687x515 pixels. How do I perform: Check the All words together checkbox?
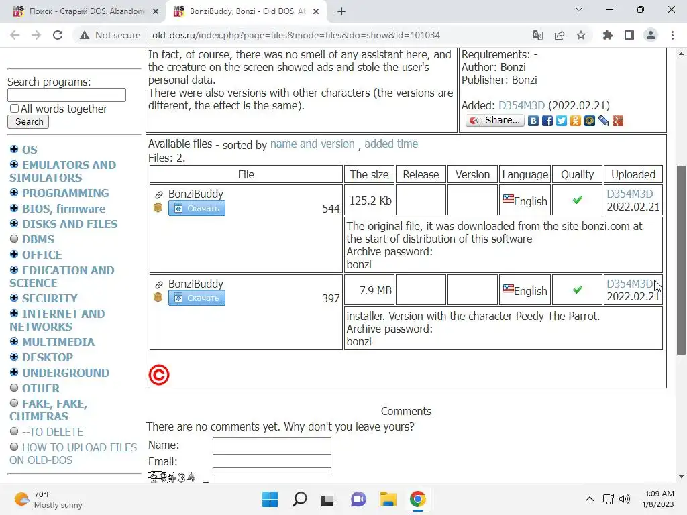point(15,108)
